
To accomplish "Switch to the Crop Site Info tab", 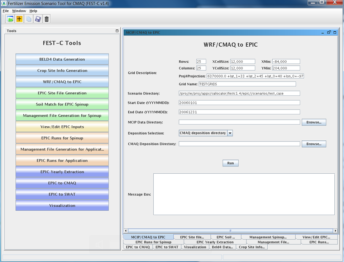I will [x=252, y=247].
